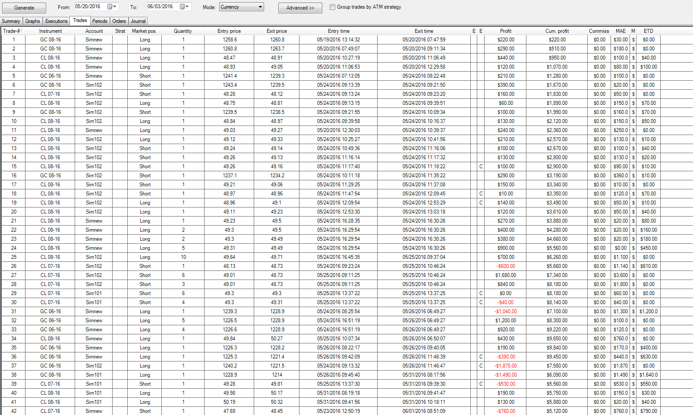Click entry price 49.84 in trade 34
The image size is (693, 415).
[x=229, y=339]
